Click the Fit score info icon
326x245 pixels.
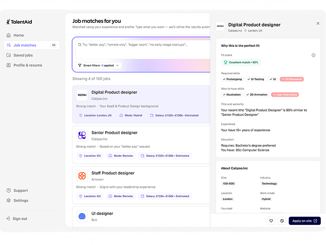[313, 55]
